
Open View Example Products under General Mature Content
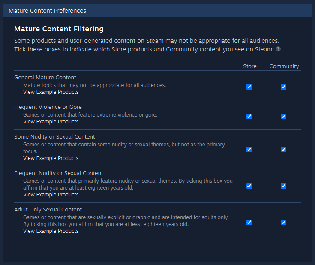pos(51,92)
